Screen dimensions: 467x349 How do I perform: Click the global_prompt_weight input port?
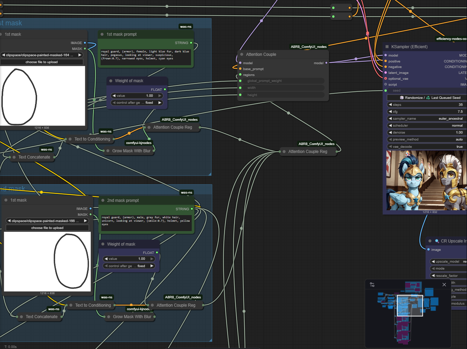point(240,81)
